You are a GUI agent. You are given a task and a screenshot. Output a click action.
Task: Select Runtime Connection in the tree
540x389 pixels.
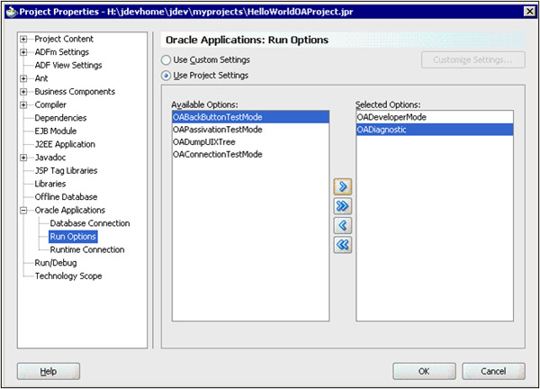click(86, 249)
